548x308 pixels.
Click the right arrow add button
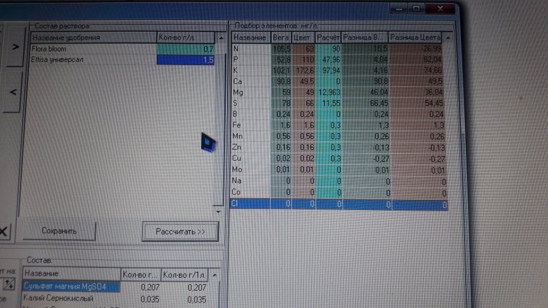[16, 47]
